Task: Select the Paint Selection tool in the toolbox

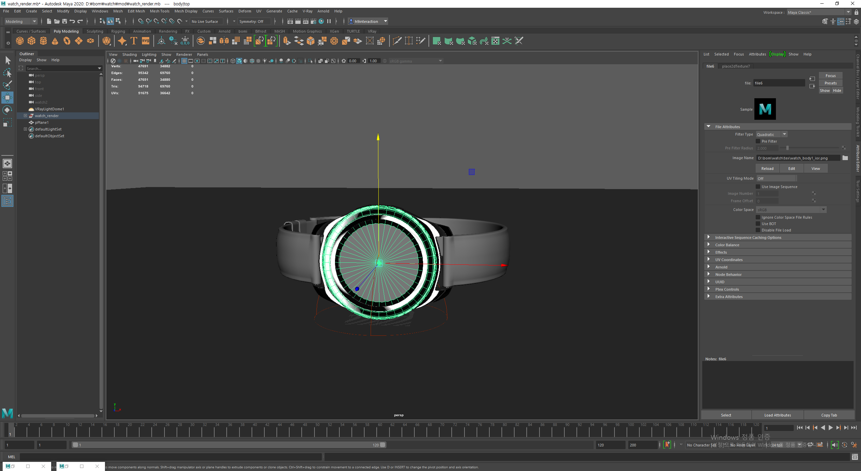Action: [7, 85]
